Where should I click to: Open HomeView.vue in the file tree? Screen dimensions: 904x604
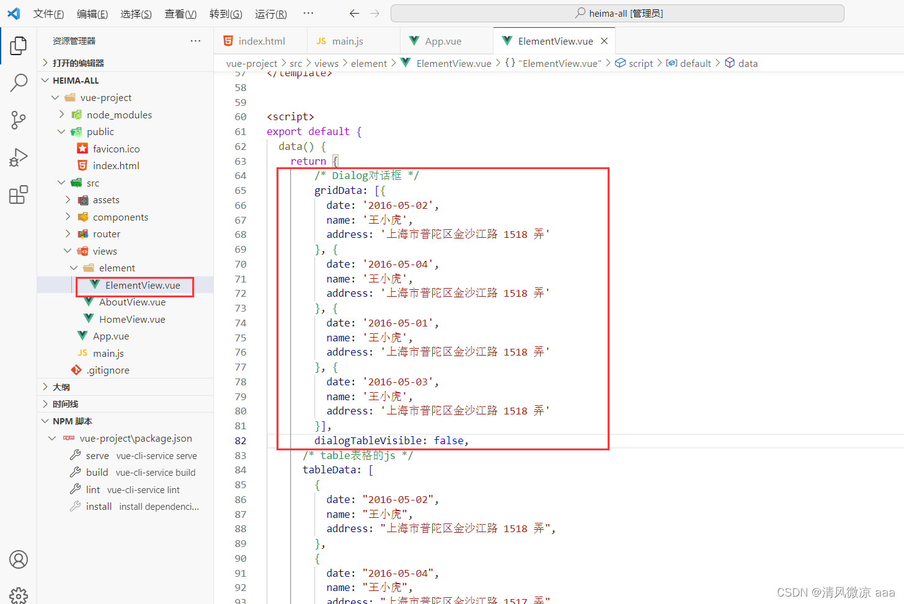pos(132,319)
